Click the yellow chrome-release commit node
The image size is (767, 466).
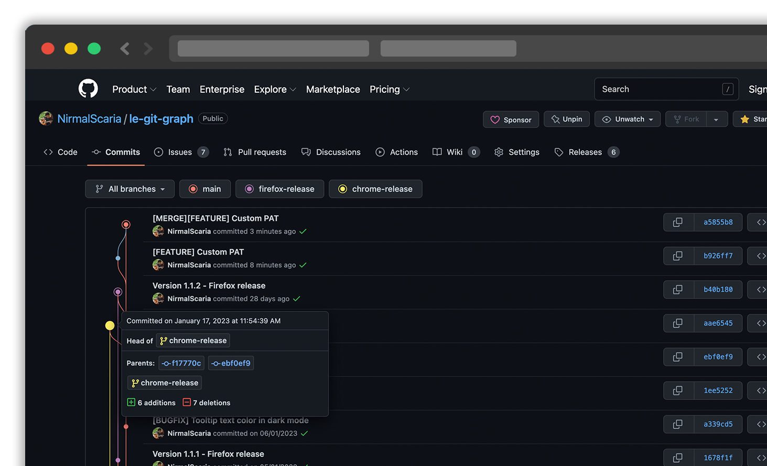110,326
